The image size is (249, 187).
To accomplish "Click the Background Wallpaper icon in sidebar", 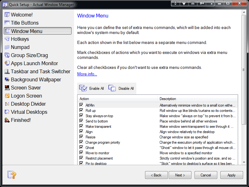I will [7, 79].
